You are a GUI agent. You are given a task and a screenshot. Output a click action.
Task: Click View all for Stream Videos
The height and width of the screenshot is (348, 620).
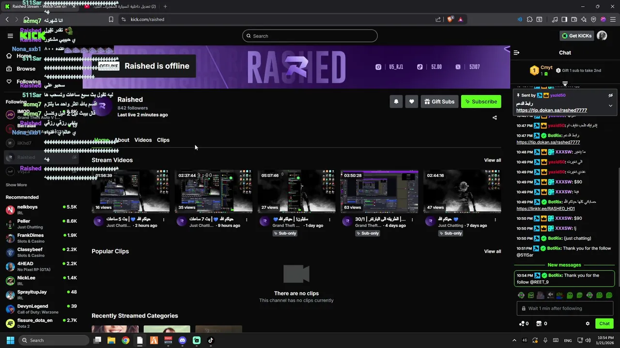pyautogui.click(x=493, y=160)
